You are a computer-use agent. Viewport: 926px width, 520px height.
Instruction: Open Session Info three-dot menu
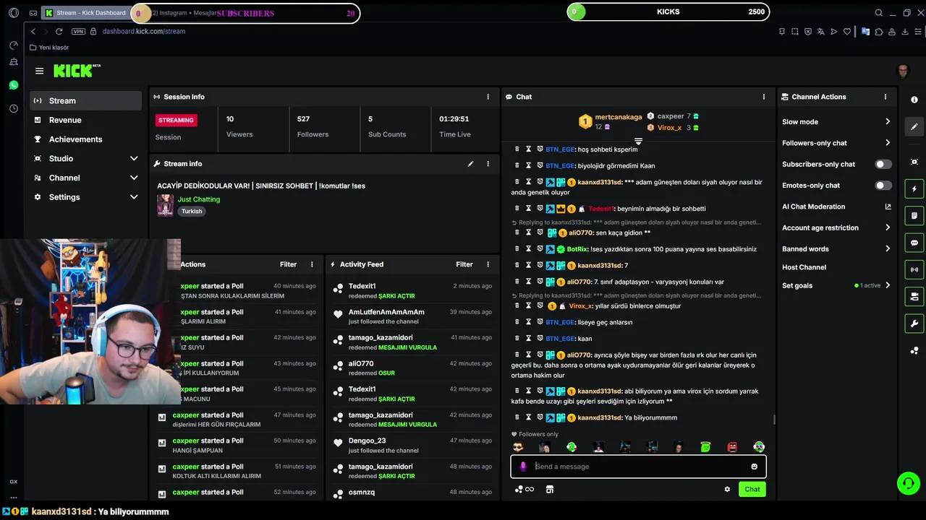[488, 97]
